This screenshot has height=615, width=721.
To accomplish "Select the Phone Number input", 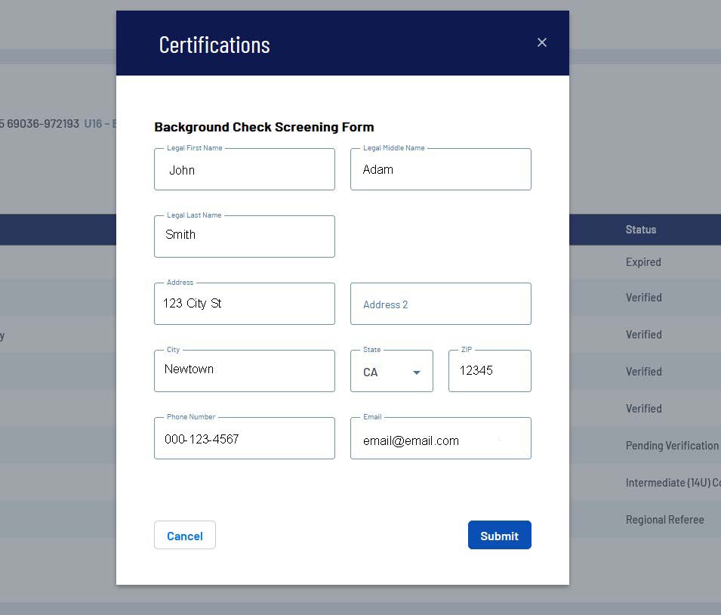I will point(244,438).
